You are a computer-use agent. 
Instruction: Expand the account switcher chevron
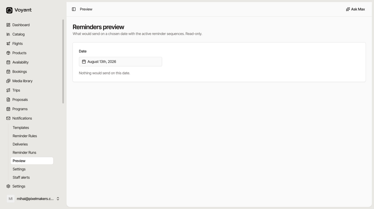[x=58, y=199]
